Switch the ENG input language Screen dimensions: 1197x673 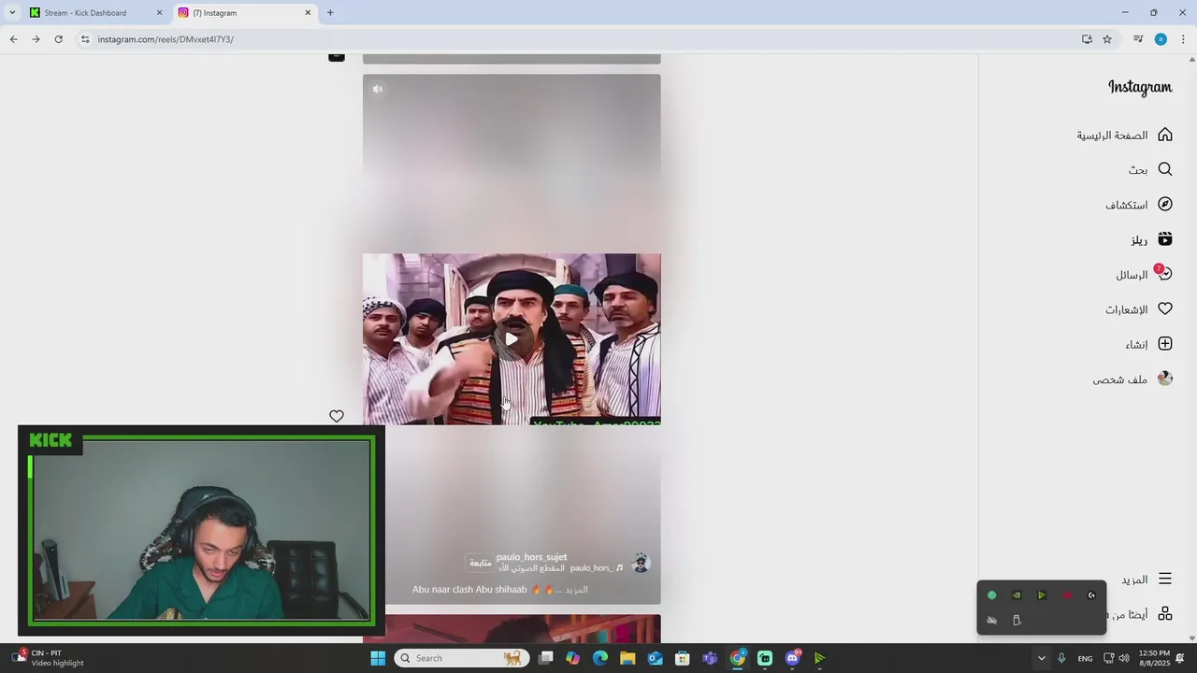(x=1085, y=658)
